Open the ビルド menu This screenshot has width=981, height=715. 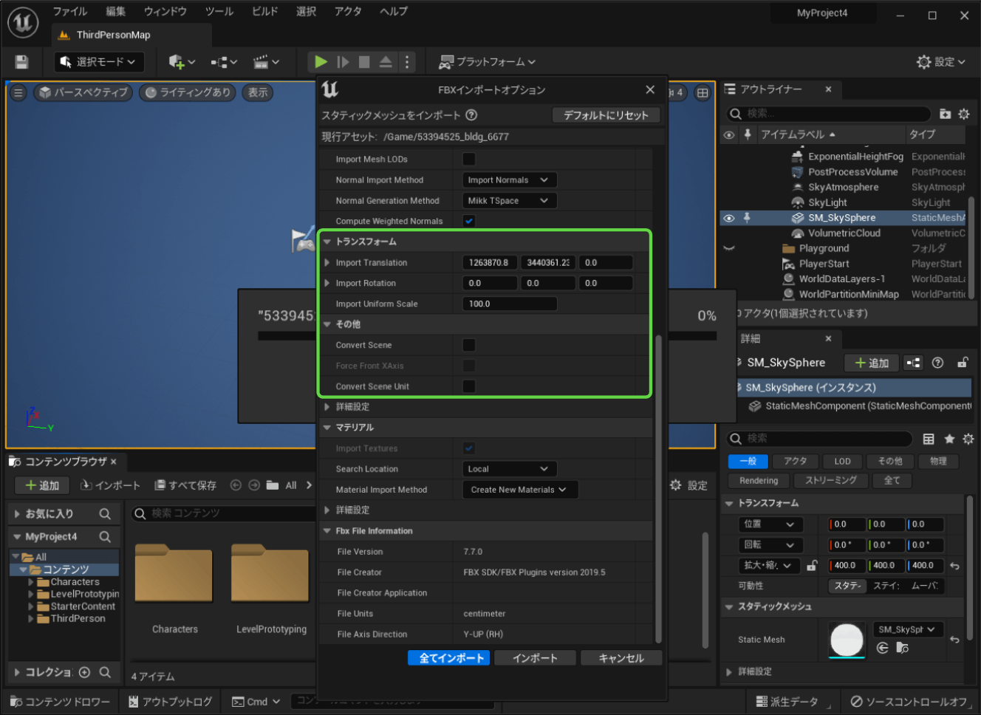(265, 11)
